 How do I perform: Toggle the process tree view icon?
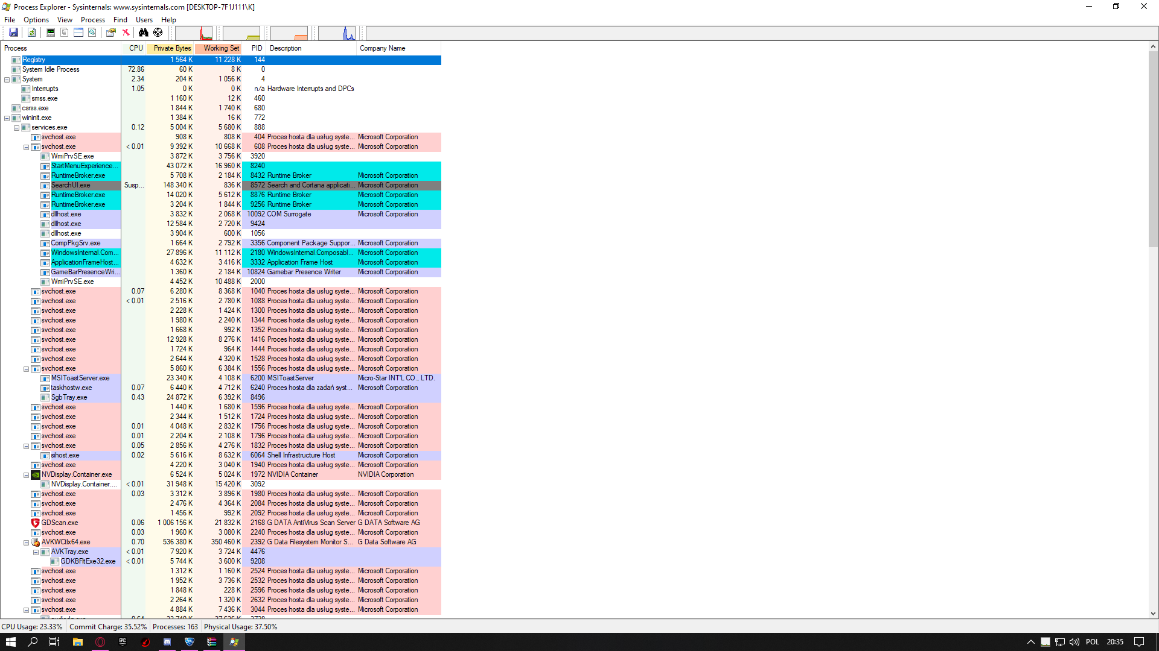point(64,33)
